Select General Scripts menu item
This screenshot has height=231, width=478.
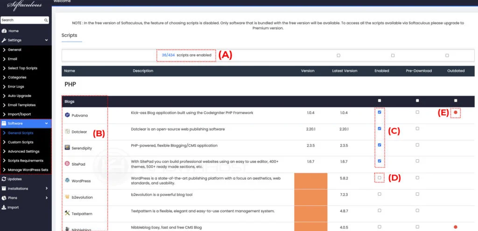tap(21, 133)
